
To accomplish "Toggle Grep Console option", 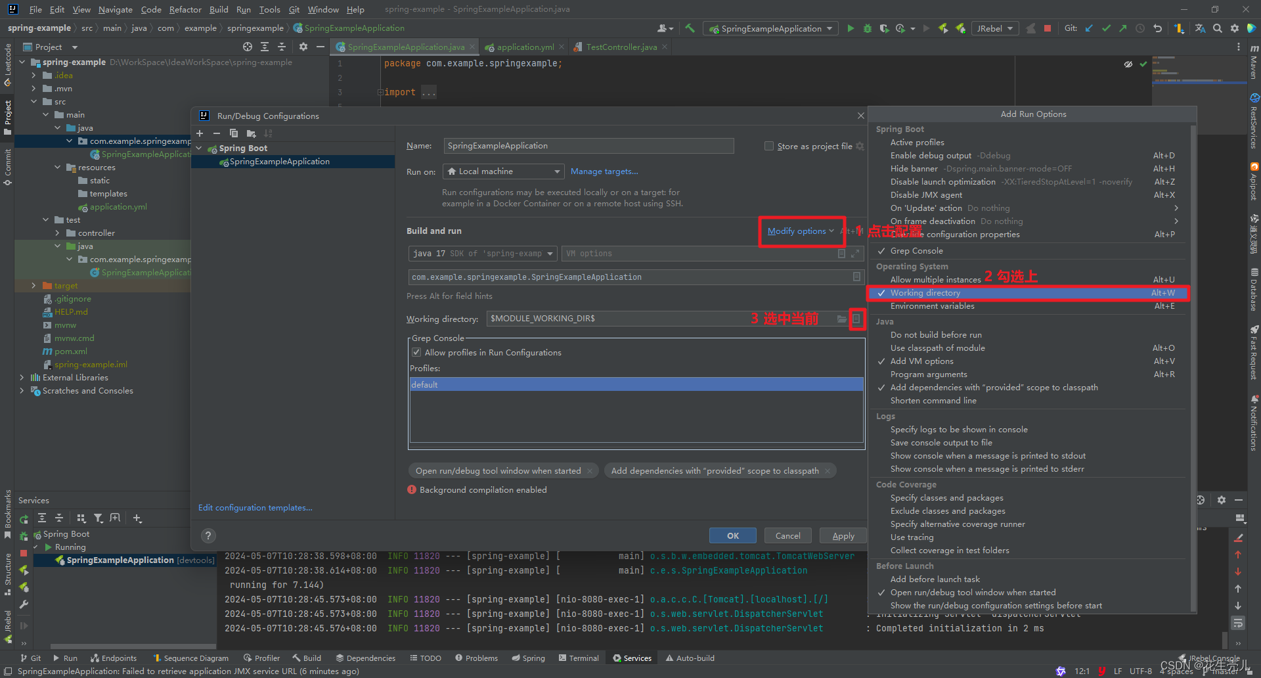I will tap(1028, 251).
